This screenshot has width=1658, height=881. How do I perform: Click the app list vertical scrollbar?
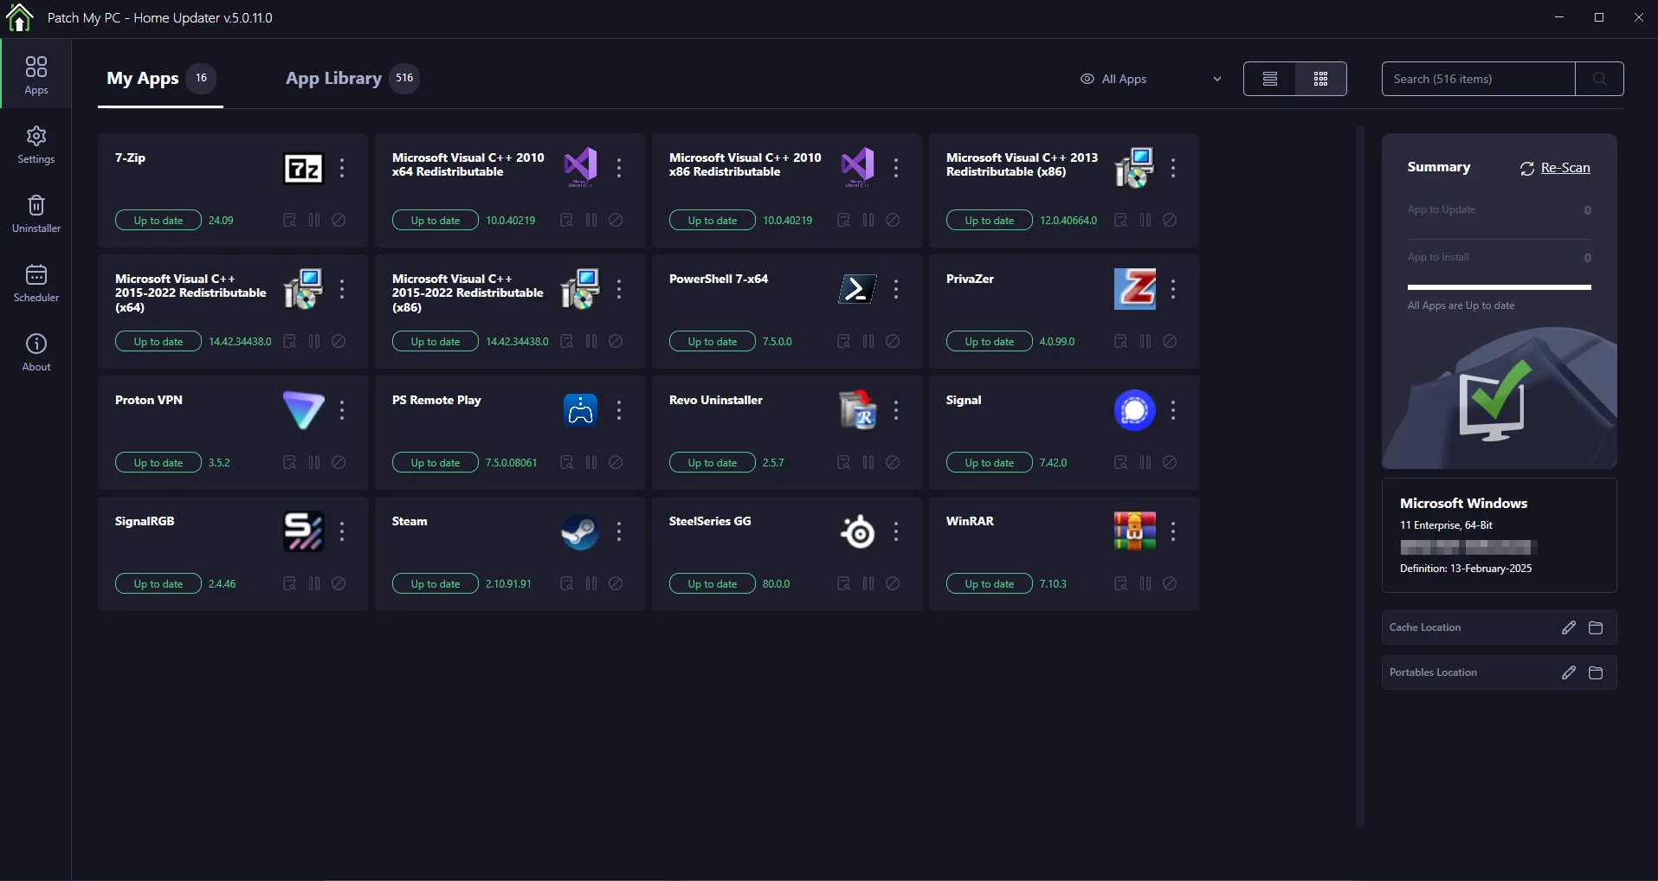coord(1360,477)
